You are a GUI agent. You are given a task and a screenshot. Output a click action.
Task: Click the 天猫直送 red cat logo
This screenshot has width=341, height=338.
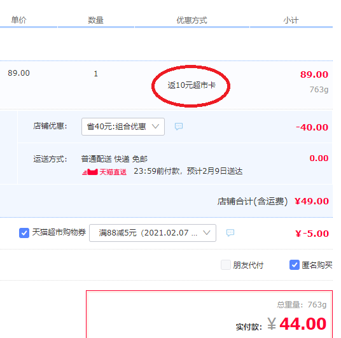click(x=90, y=172)
